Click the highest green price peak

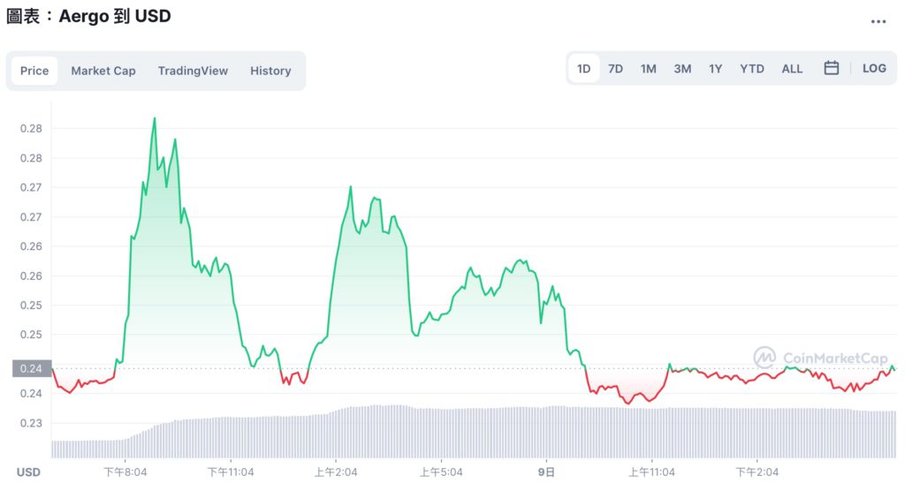(x=155, y=118)
